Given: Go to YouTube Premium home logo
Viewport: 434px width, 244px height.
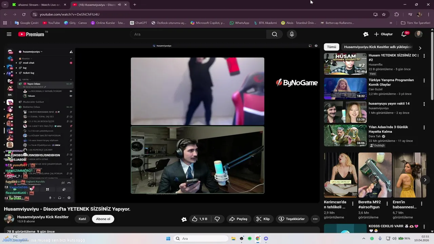Looking at the screenshot, I should click(x=31, y=34).
